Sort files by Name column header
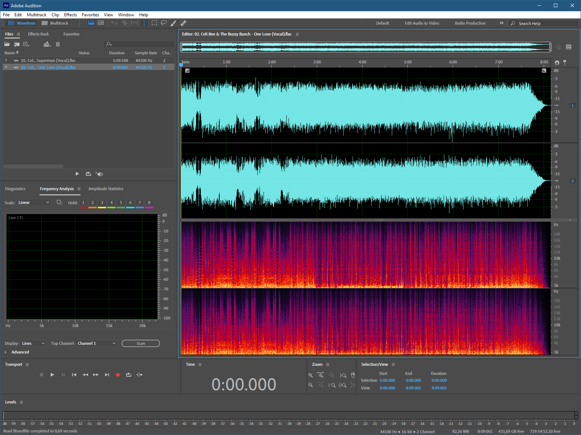 [x=12, y=53]
